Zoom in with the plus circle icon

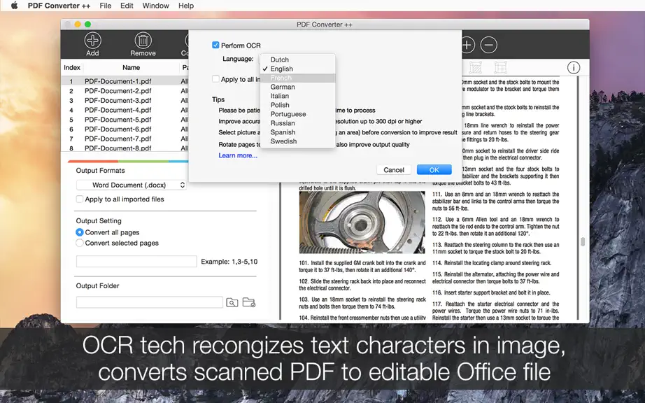[467, 45]
